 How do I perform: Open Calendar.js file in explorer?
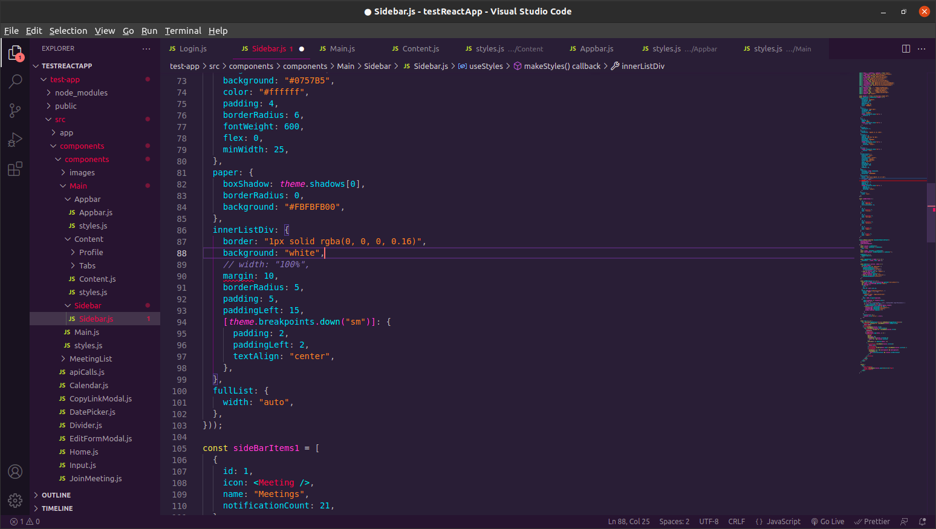(x=89, y=385)
